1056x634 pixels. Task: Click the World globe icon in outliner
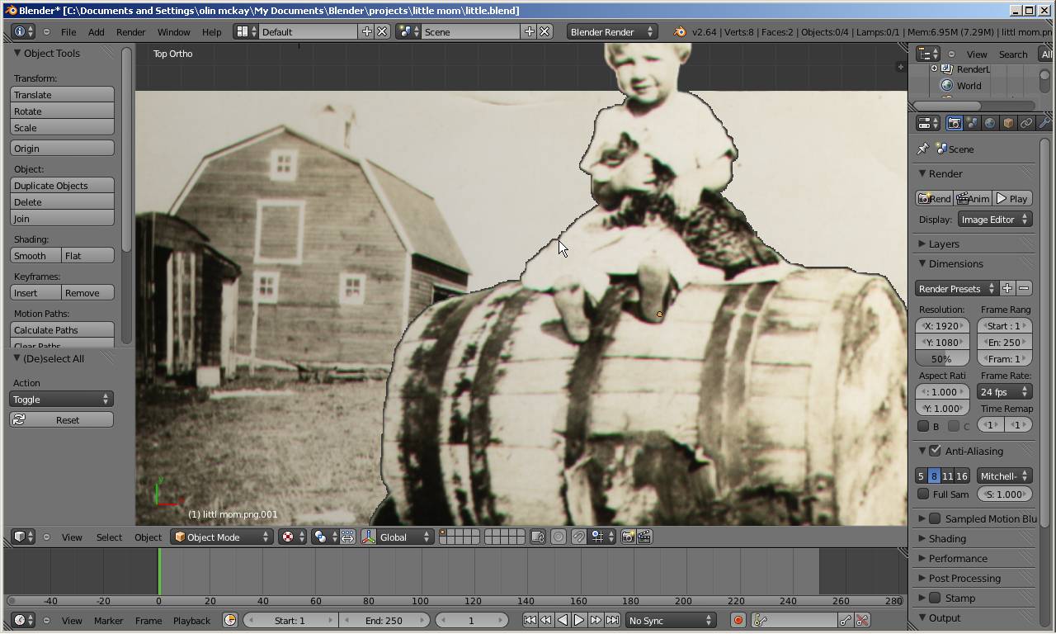point(947,85)
